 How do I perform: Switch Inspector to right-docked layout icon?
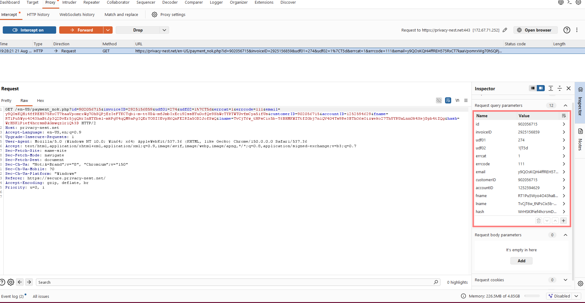(540, 88)
